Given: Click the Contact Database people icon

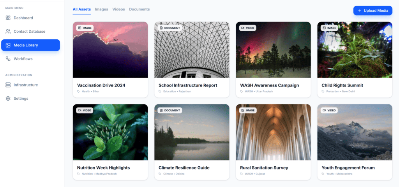Looking at the screenshot, I should tap(8, 32).
